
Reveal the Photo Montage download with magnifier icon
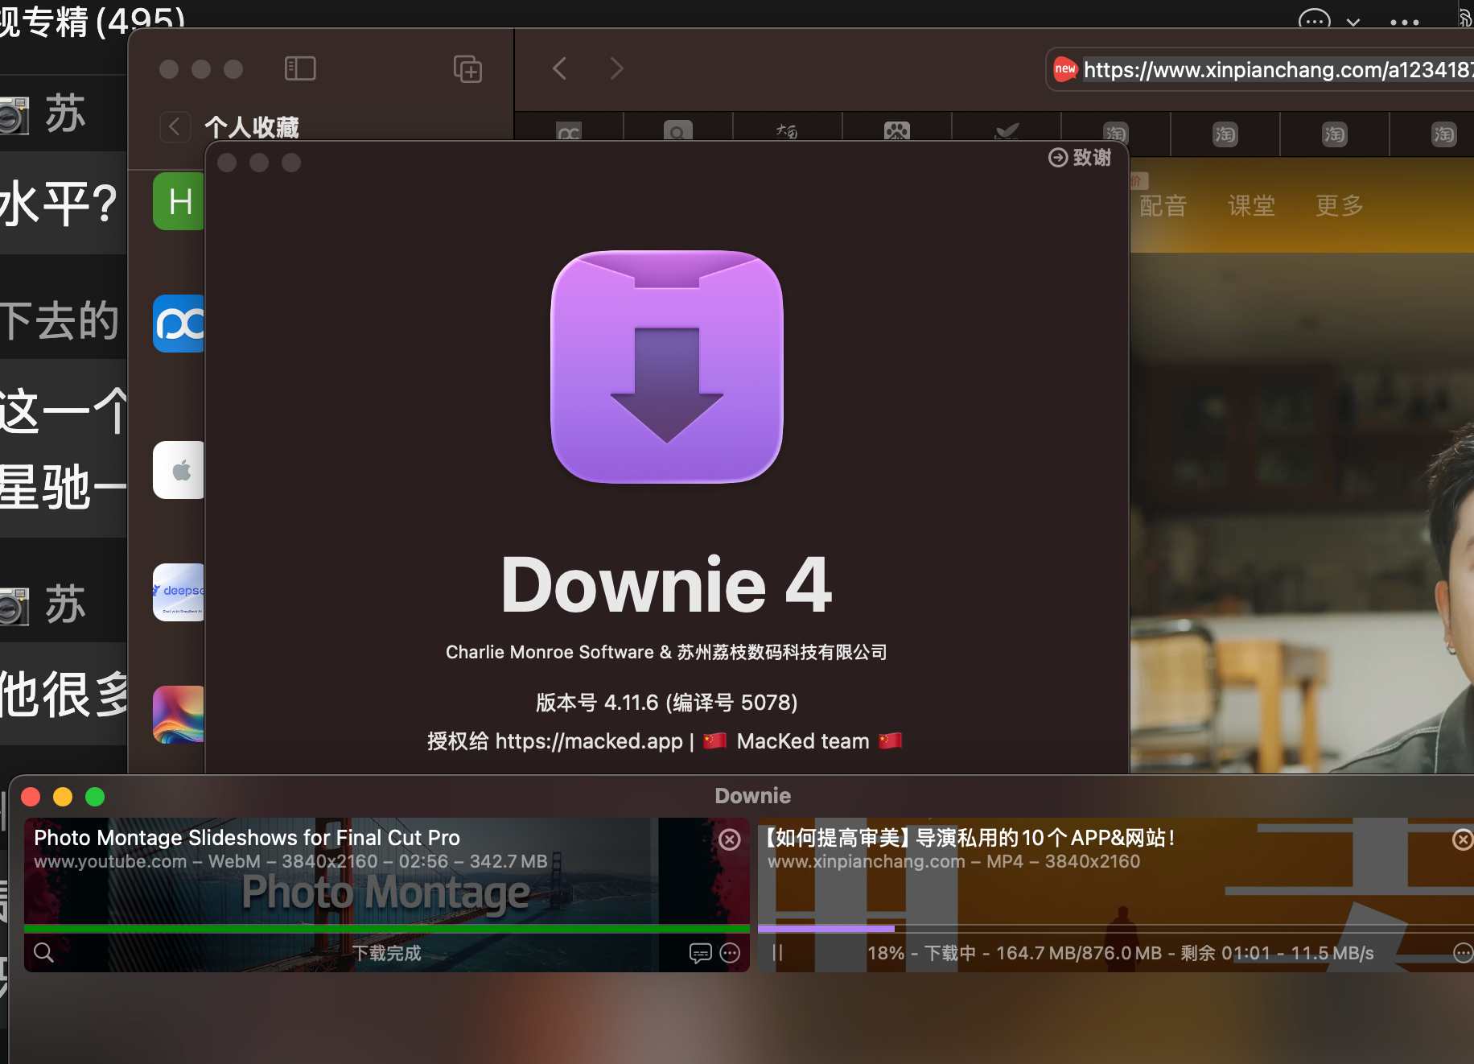coord(43,953)
